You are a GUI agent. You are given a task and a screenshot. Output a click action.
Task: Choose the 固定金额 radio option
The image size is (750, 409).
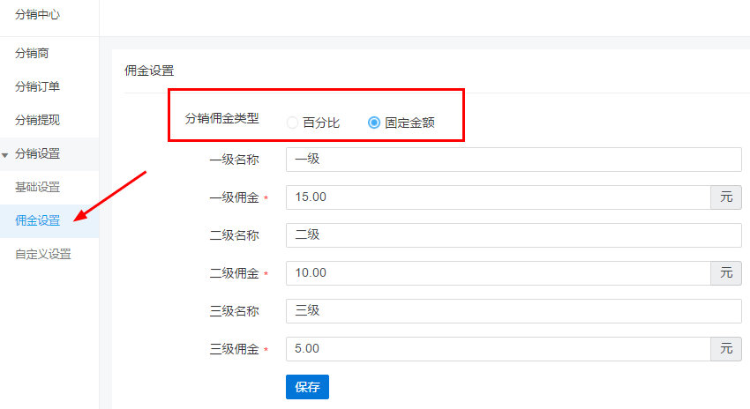(374, 123)
